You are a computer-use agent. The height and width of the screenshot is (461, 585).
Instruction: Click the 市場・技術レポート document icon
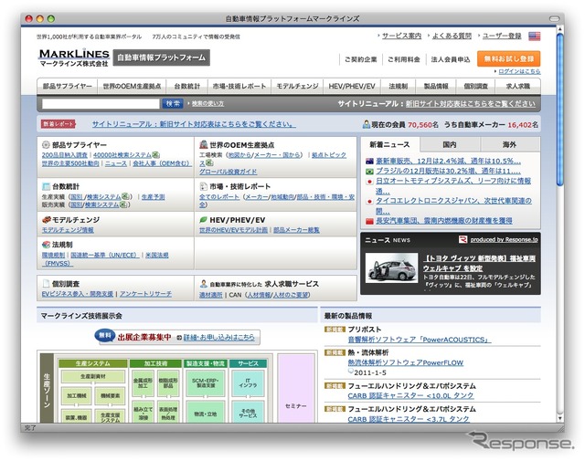(203, 186)
